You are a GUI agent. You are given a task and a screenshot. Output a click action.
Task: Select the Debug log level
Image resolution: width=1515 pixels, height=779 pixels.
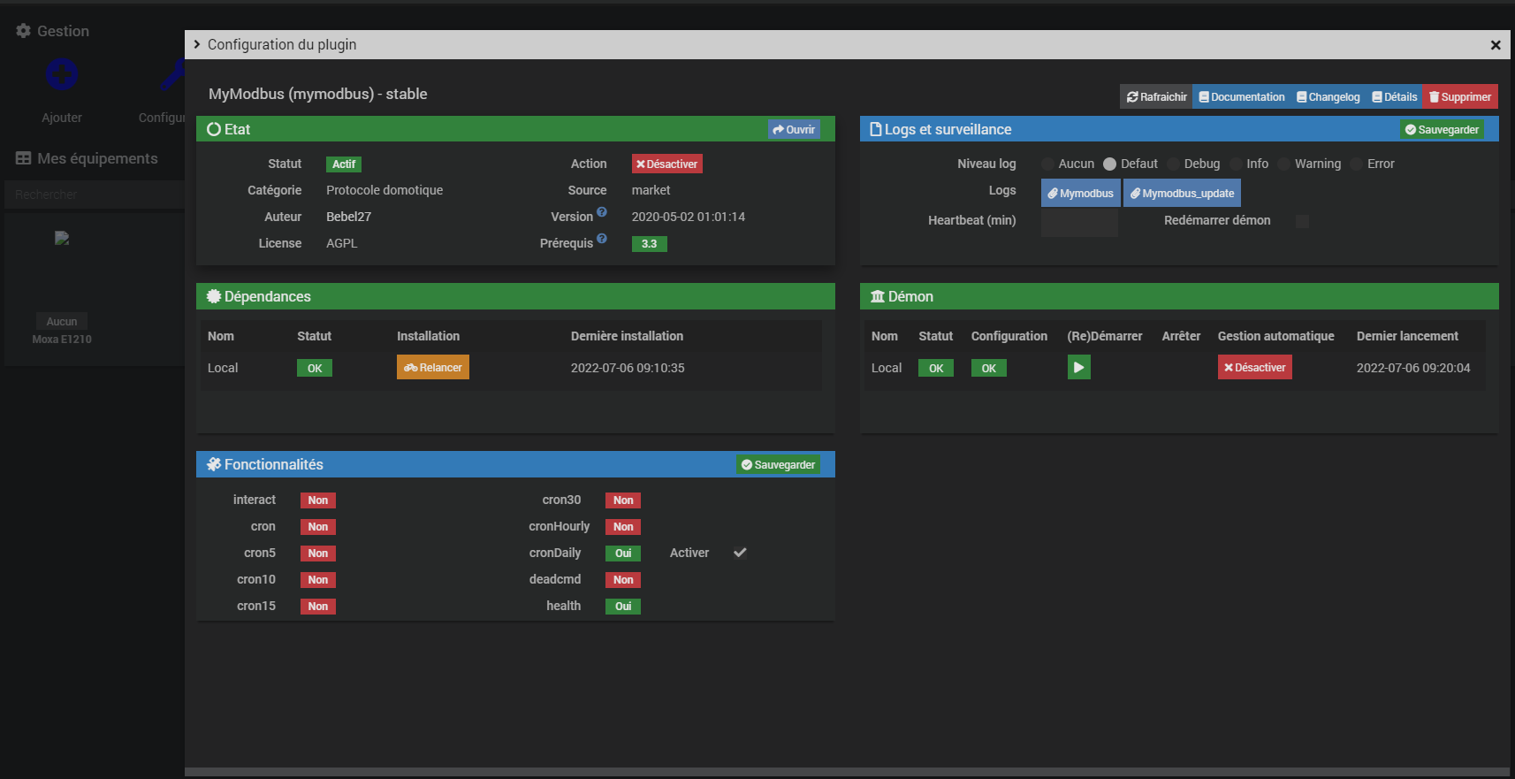[x=1174, y=164]
